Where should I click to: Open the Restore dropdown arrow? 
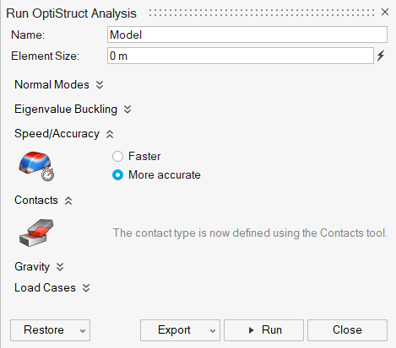[x=83, y=331]
